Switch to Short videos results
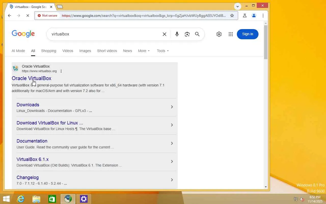This screenshot has height=204, width=326. click(107, 51)
